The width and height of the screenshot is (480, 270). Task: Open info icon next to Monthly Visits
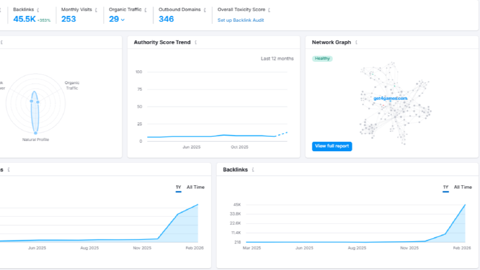tap(96, 10)
